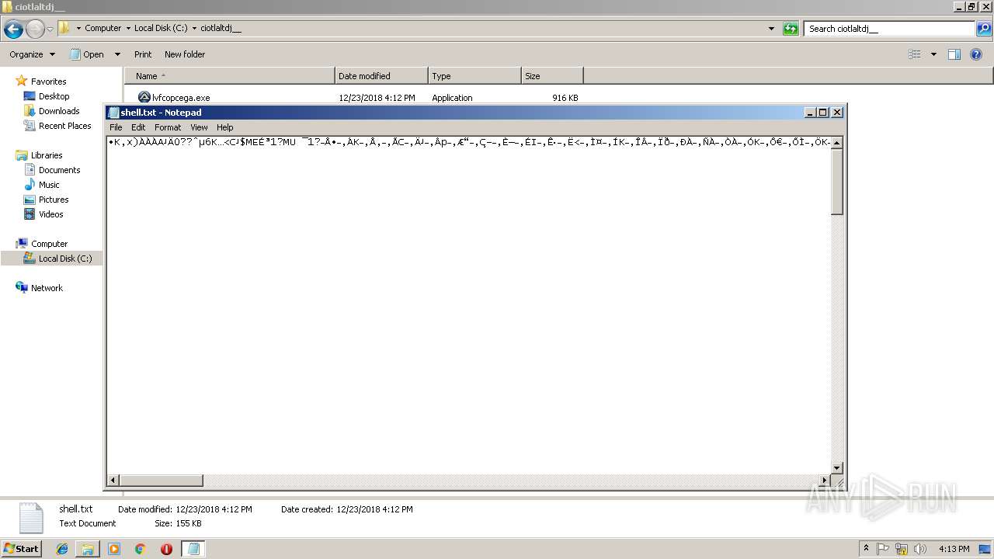Click Notepad vertical scrollbar down arrow

pos(837,468)
